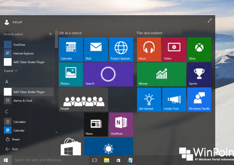Viewport: 234px width, 165px height.
Task: Open Task View from the taskbar
Action: (94, 160)
